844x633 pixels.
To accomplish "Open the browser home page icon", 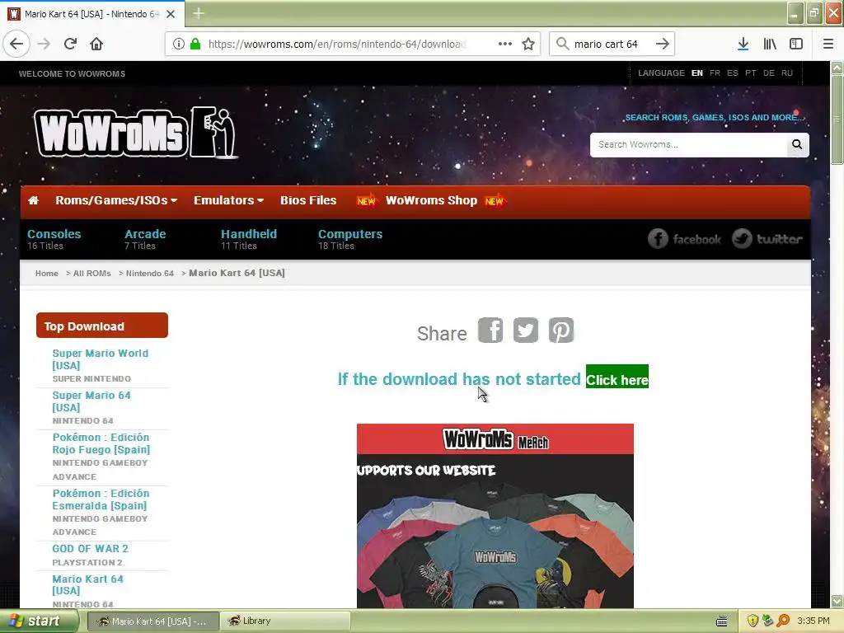I will tap(96, 44).
